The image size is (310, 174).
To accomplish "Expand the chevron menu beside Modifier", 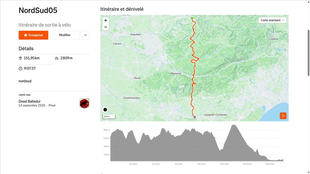I will 86,35.
